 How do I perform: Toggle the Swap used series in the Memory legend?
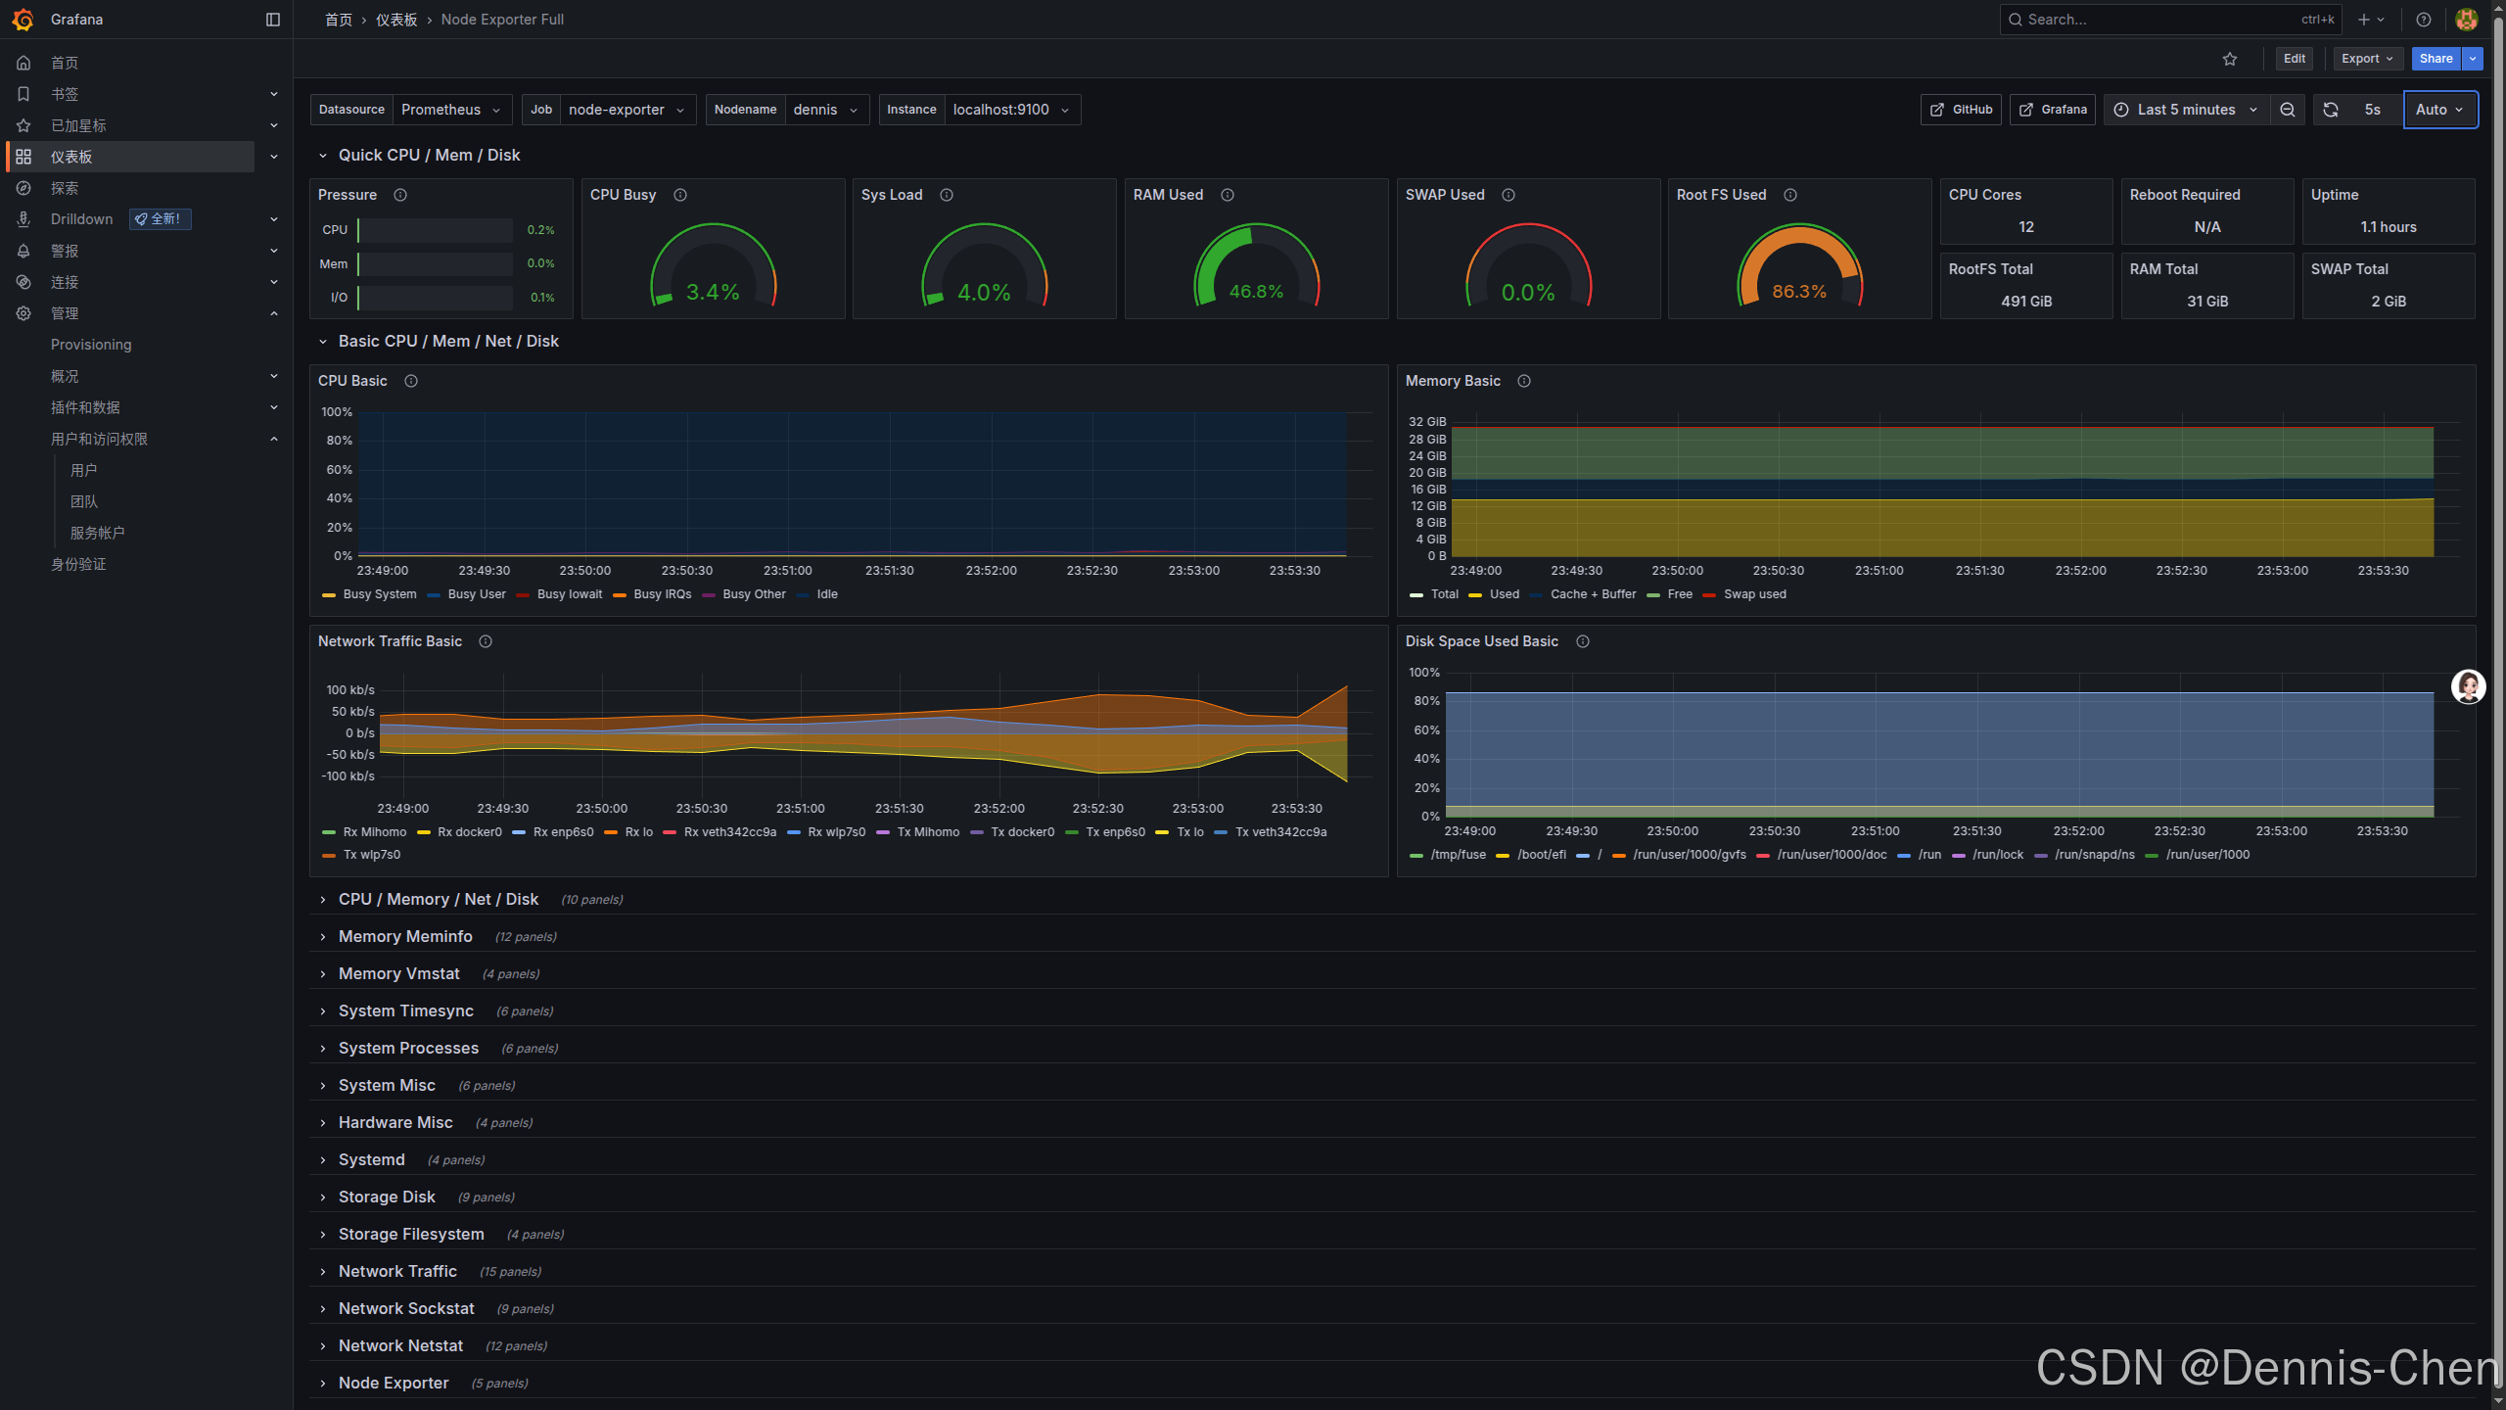pyautogui.click(x=1754, y=594)
